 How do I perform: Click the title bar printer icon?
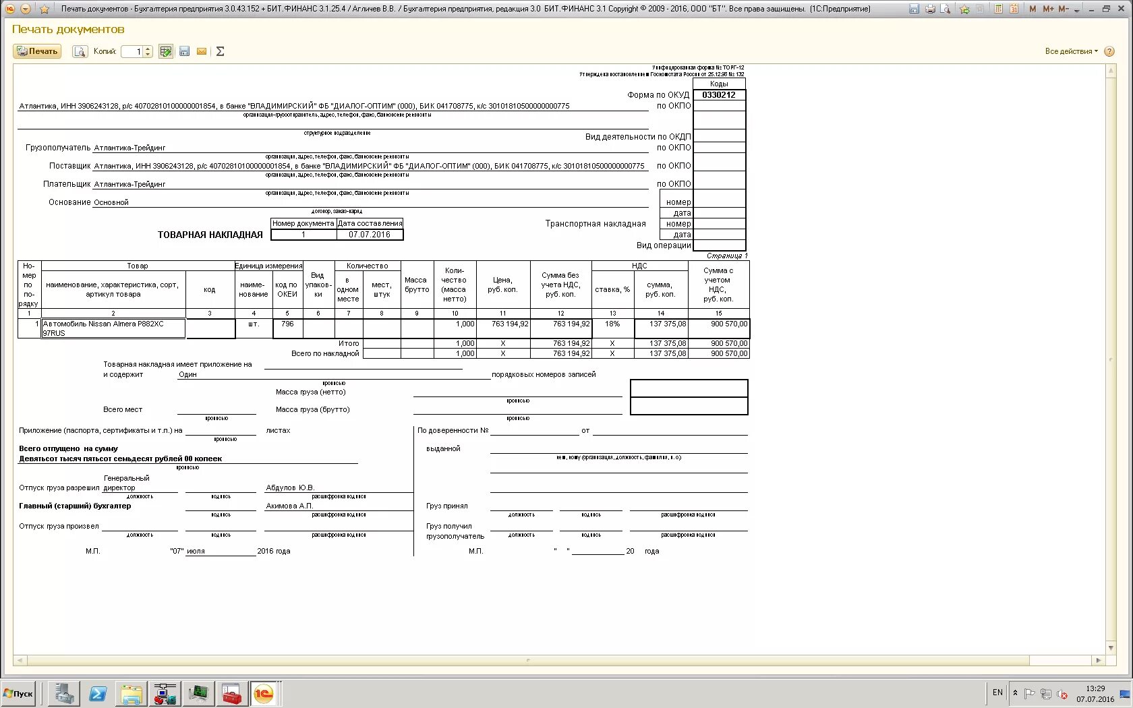coord(930,9)
